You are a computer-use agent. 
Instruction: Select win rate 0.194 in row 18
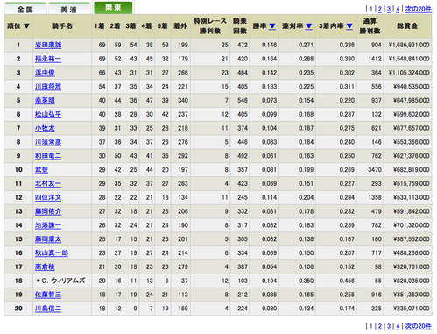[264, 281]
